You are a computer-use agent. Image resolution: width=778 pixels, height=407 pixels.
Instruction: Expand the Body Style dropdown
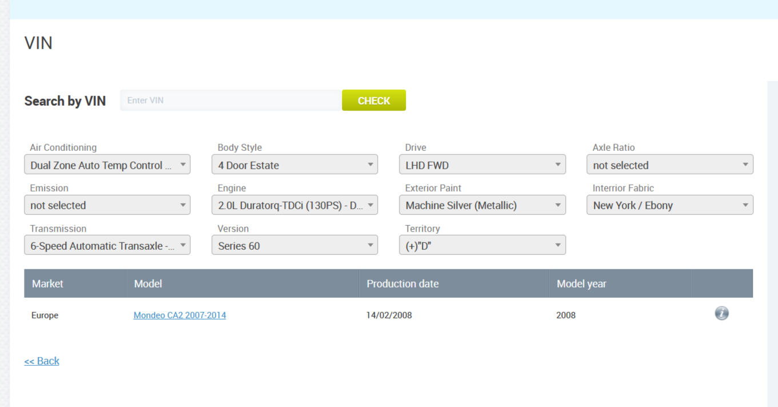pos(294,165)
